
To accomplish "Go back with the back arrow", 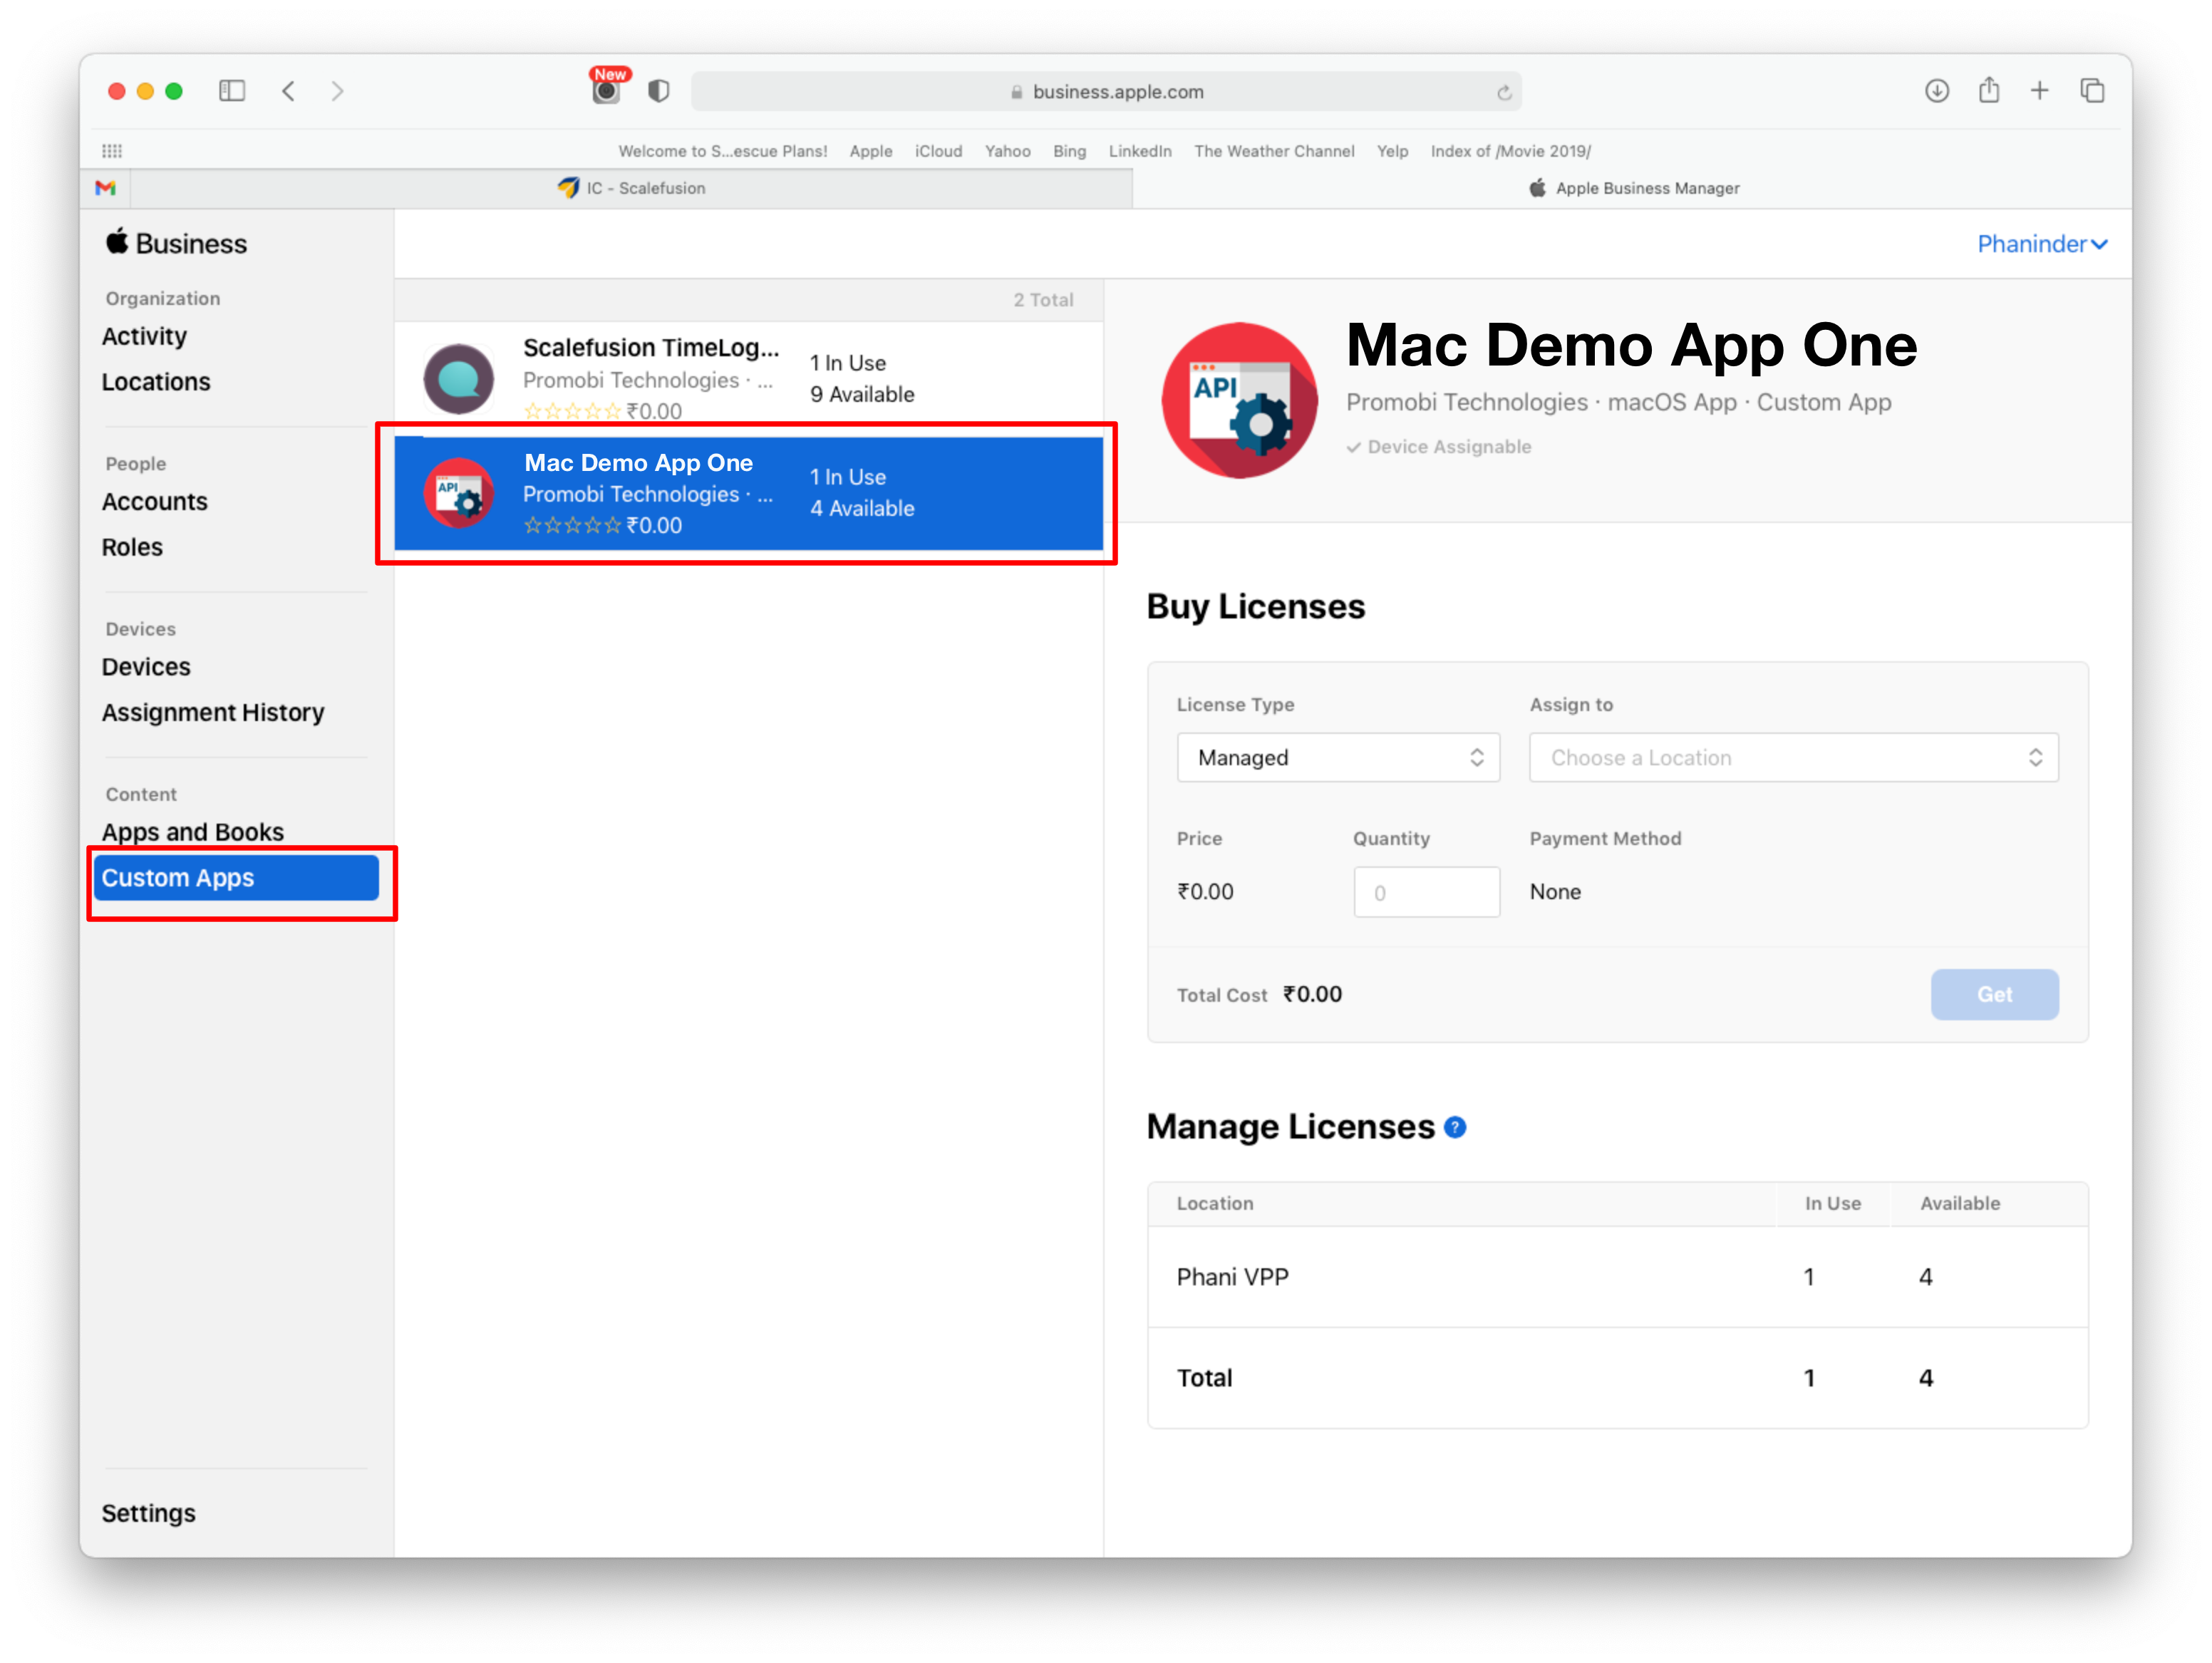I will (x=288, y=91).
